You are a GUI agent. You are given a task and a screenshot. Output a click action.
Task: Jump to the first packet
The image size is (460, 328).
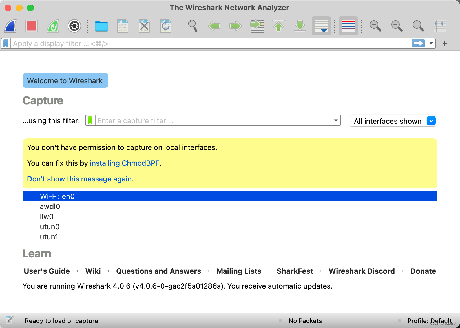point(278,26)
